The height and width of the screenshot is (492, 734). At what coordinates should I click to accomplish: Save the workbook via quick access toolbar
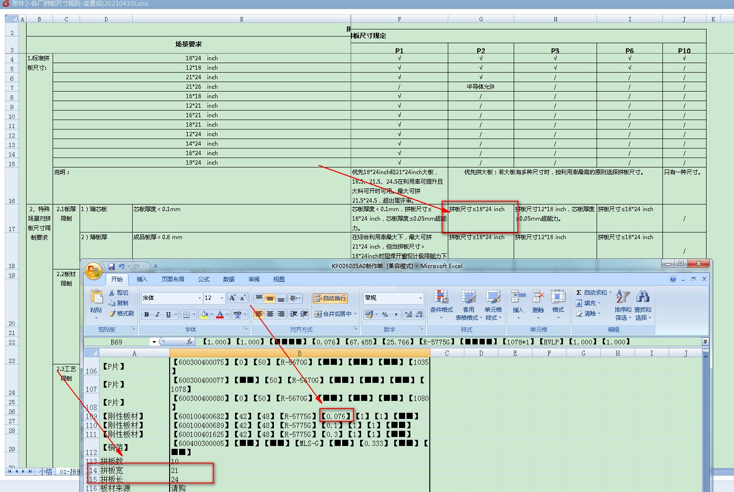[111, 266]
